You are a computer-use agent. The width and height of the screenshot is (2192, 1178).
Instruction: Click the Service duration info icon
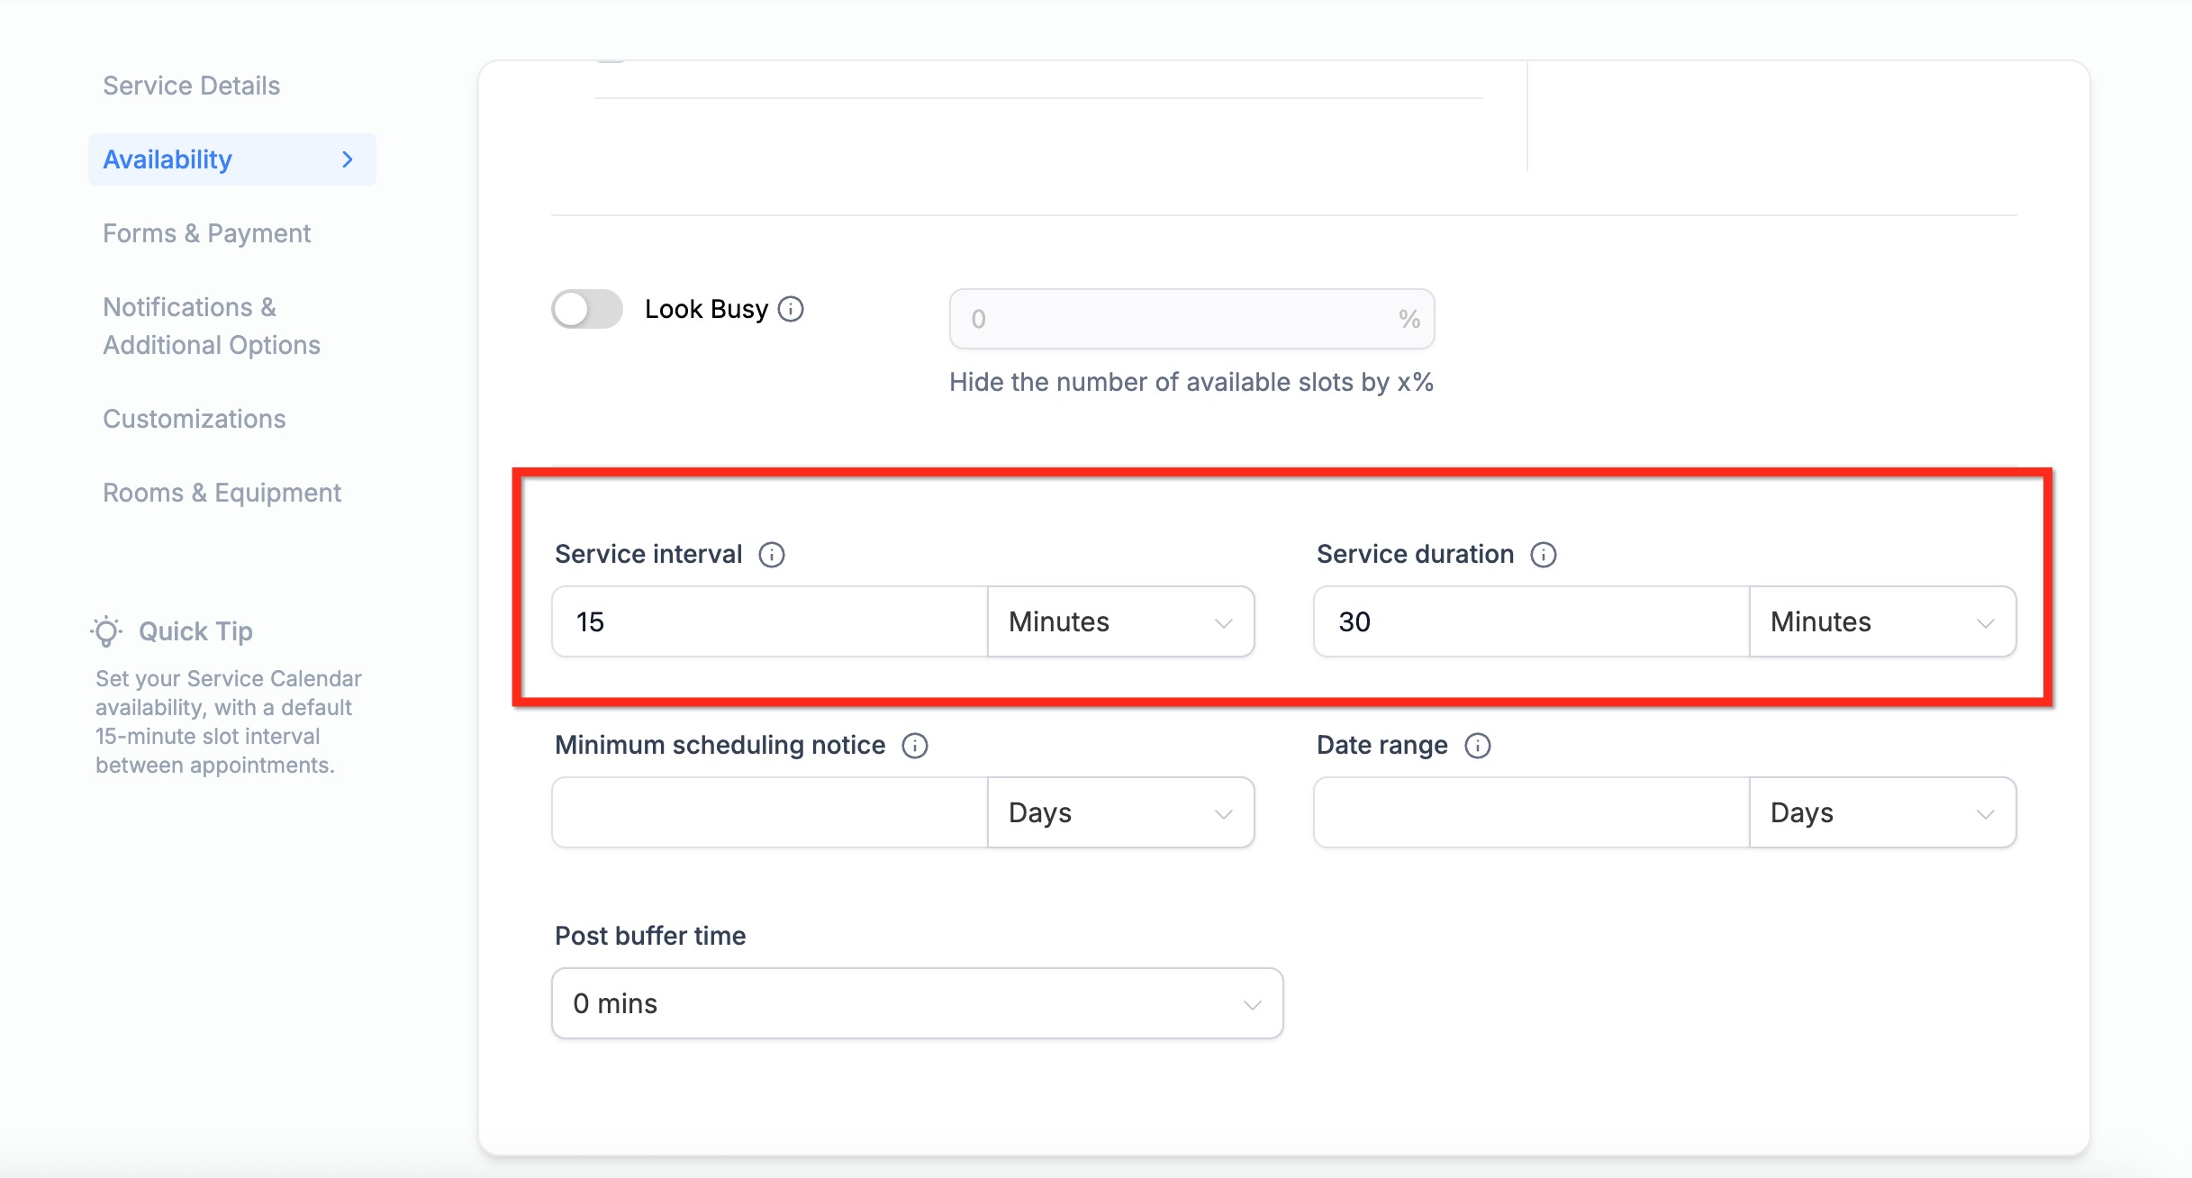1544,555
